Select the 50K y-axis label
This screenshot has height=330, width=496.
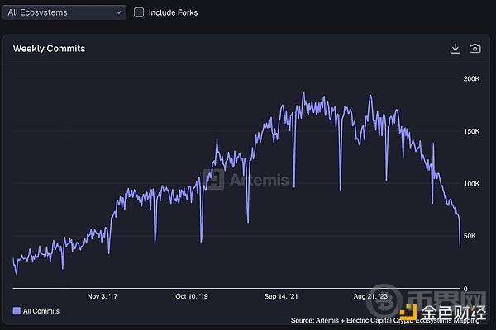pyautogui.click(x=472, y=237)
